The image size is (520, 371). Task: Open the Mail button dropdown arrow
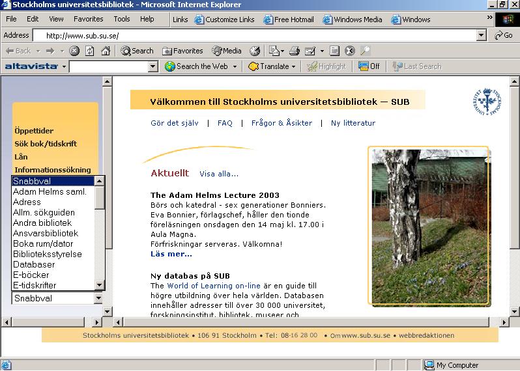click(282, 51)
